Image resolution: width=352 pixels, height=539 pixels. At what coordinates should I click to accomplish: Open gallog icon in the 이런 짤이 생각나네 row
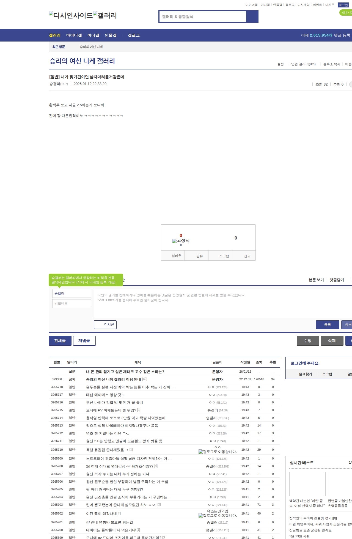[x=218, y=515]
